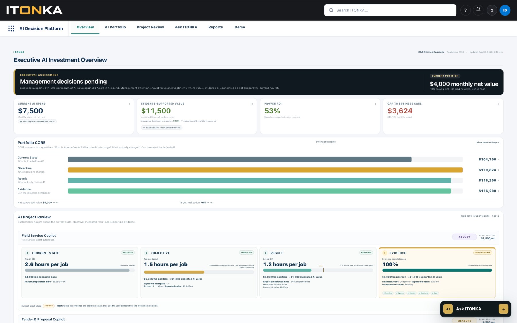This screenshot has width=517, height=323.
Task: Click the RECORDED badge on Current State card
Action: [x=128, y=253]
